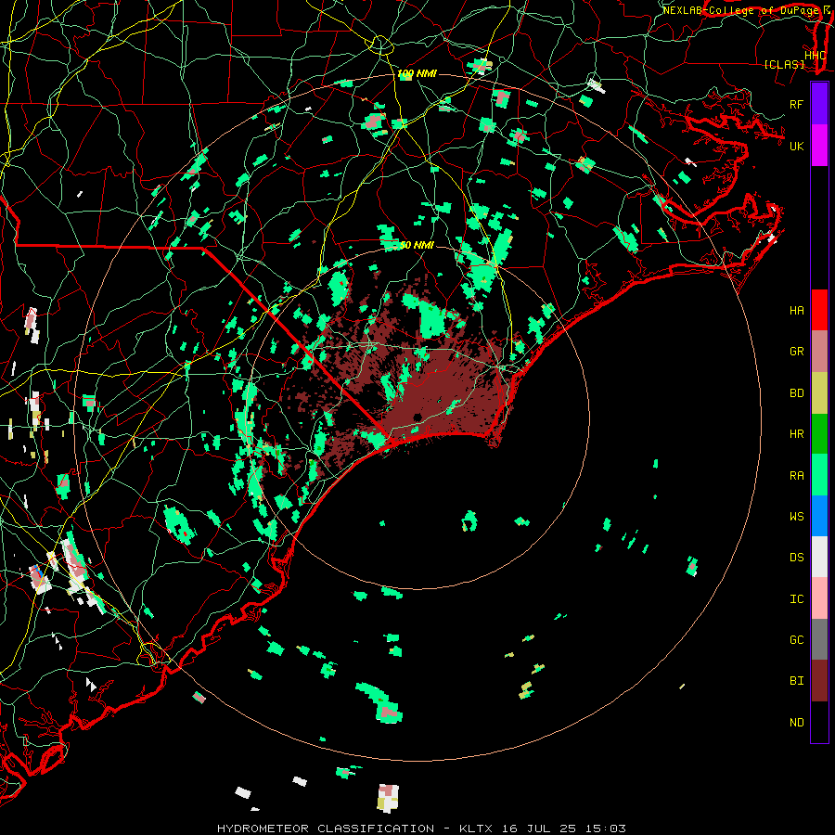Click the '100 NMI' range ring label
This screenshot has height=835, width=835.
tap(417, 73)
